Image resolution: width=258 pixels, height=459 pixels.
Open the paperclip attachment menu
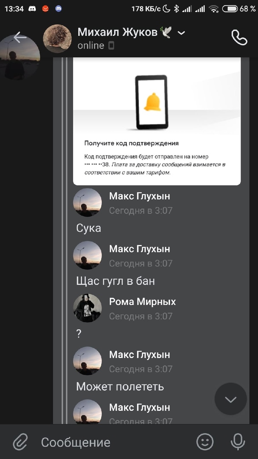point(20,442)
